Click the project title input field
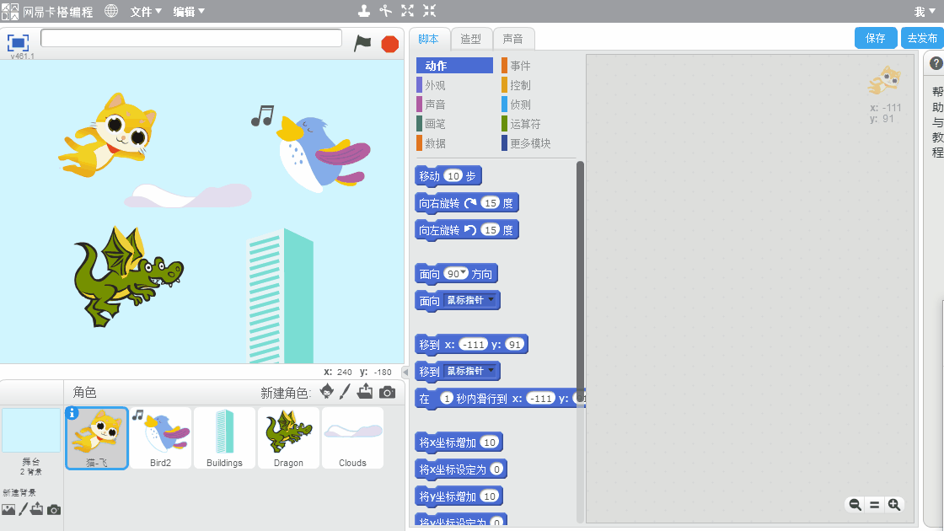 click(190, 38)
